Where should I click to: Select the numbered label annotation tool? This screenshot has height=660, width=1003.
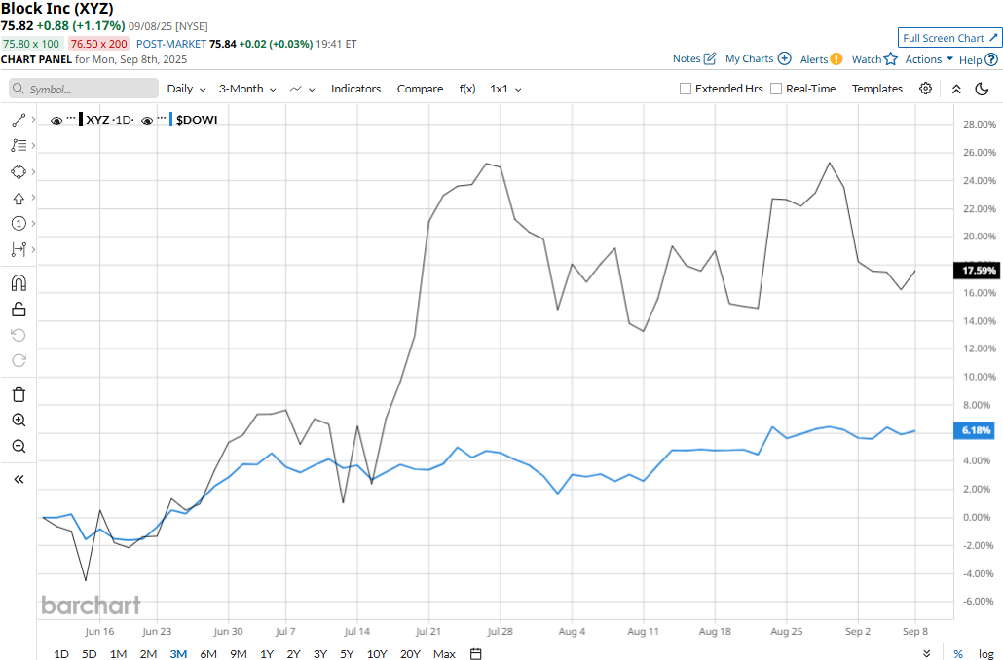tap(19, 223)
